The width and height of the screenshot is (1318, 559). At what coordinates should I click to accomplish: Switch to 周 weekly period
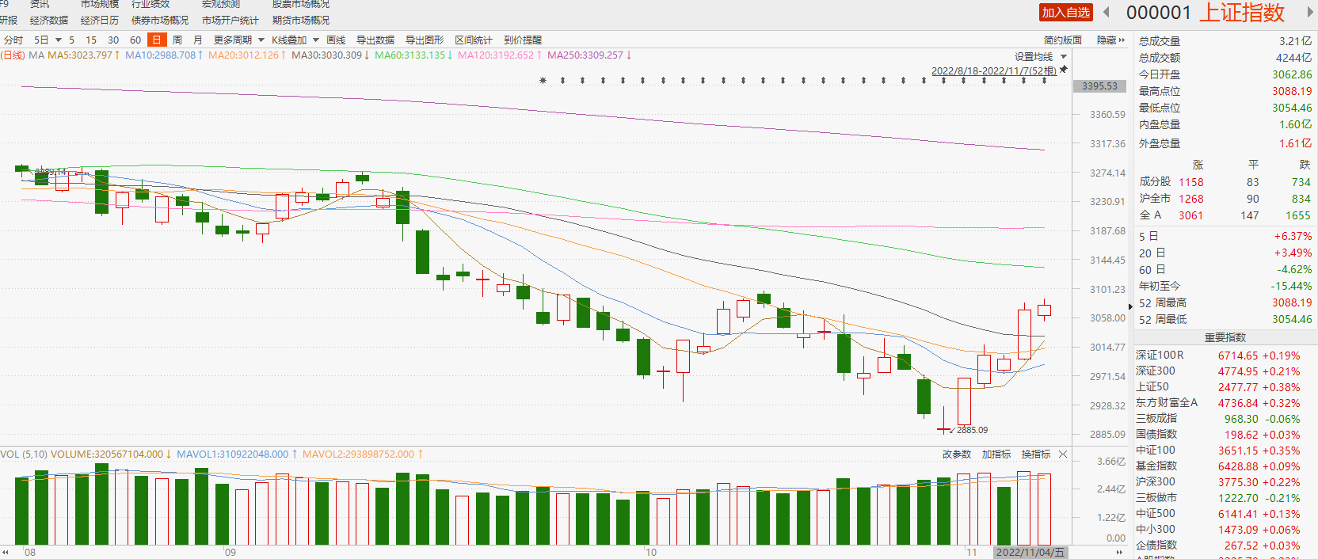coord(177,40)
